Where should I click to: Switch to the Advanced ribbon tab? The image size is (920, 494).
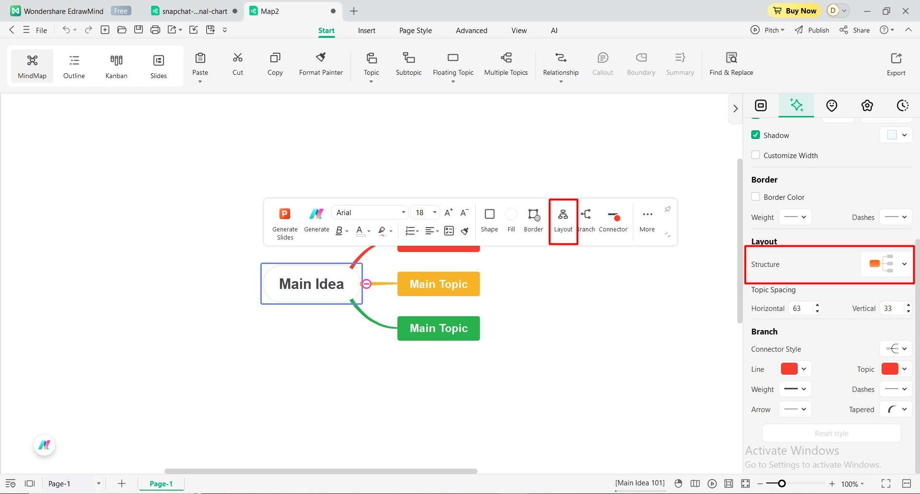click(x=471, y=30)
